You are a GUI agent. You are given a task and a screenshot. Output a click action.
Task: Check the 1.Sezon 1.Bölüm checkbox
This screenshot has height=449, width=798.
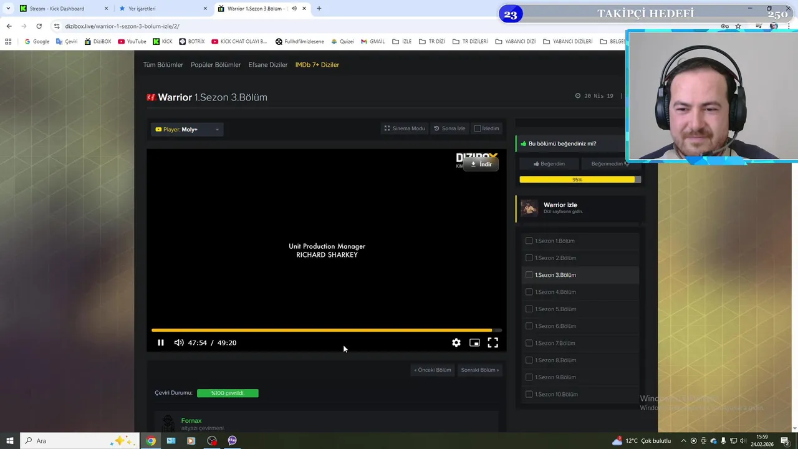(x=529, y=241)
